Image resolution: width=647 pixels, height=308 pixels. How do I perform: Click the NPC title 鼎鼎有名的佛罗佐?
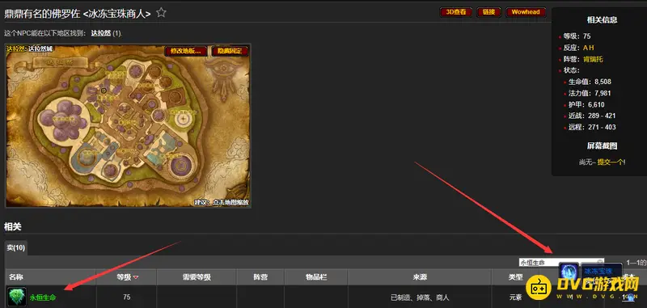(x=41, y=14)
